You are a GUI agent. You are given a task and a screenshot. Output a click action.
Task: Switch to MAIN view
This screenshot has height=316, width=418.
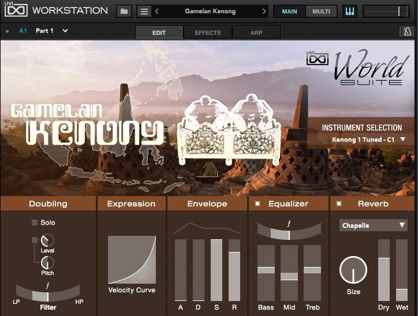(x=289, y=12)
